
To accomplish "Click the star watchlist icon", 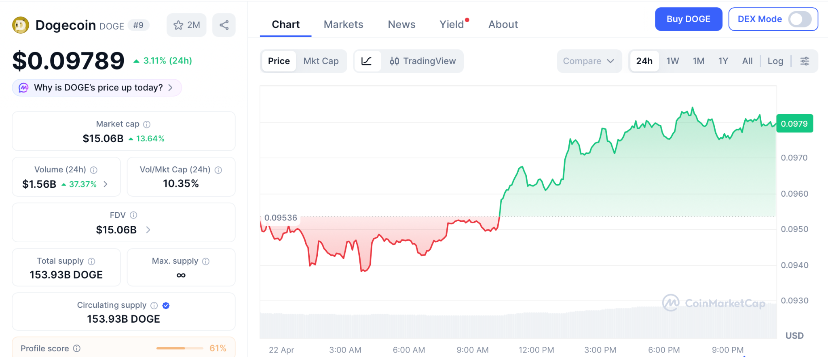I will tap(178, 25).
